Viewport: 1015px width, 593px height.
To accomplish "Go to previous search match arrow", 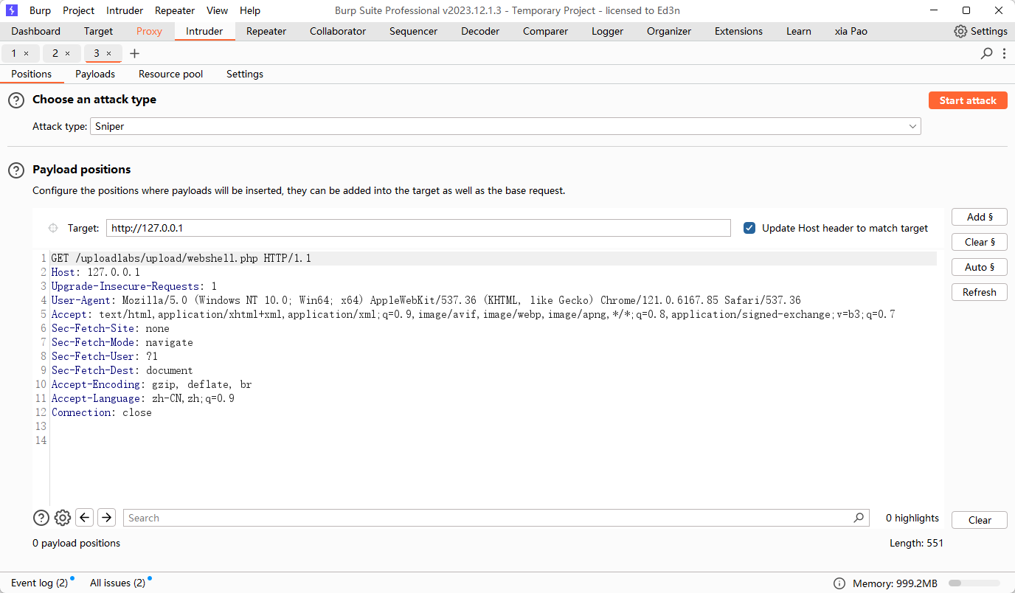I will coord(85,518).
